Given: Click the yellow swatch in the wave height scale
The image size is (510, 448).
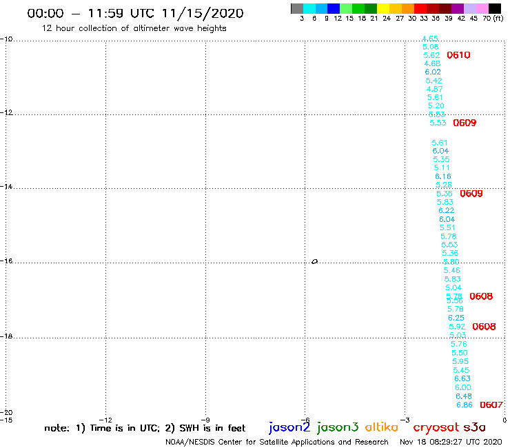Looking at the screenshot, I should 383,8.
